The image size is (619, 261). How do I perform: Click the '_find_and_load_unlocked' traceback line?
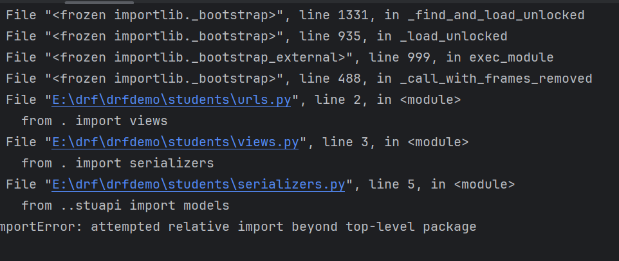[x=295, y=15]
